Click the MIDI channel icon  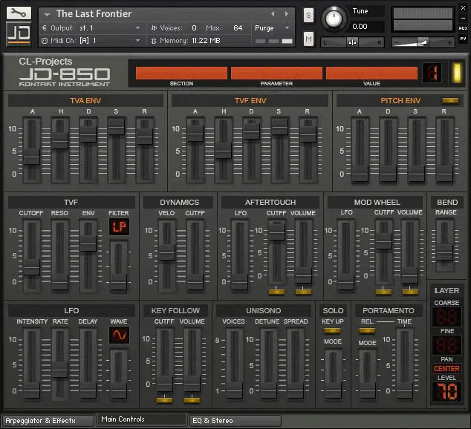pos(45,41)
